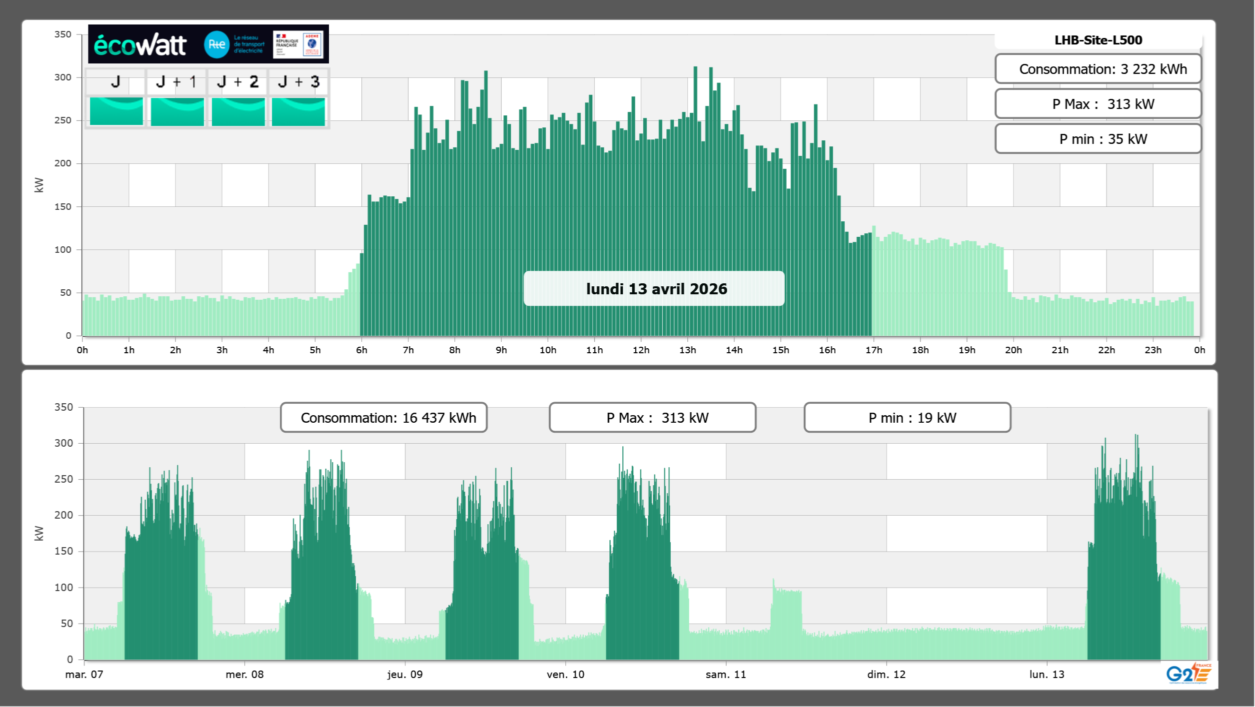This screenshot has height=707, width=1255.
Task: Click the écoWatt logo
Action: (x=140, y=45)
